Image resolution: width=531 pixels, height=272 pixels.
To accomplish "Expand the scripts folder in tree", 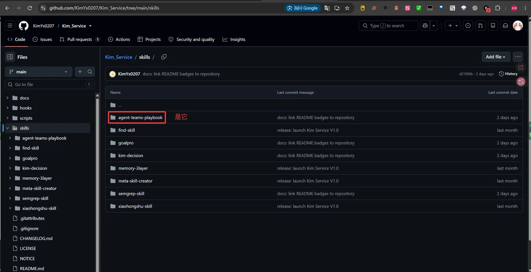I will coord(8,118).
